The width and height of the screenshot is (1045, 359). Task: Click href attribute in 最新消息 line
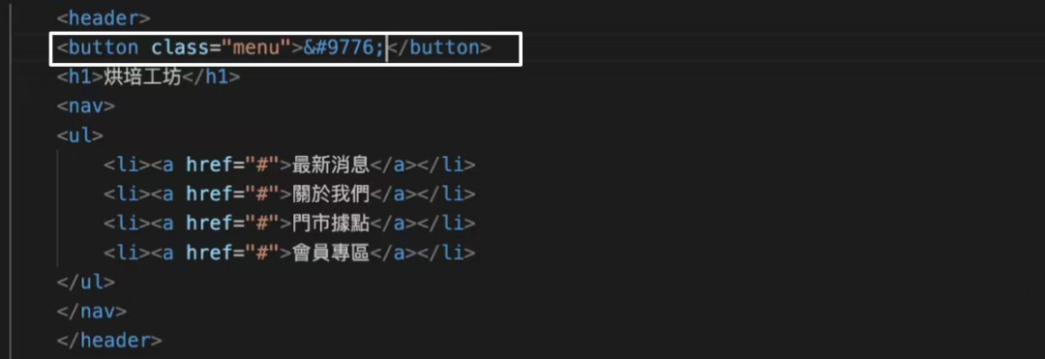click(209, 165)
